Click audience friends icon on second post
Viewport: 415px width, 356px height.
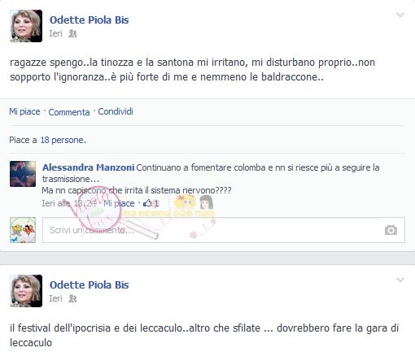pyautogui.click(x=72, y=298)
